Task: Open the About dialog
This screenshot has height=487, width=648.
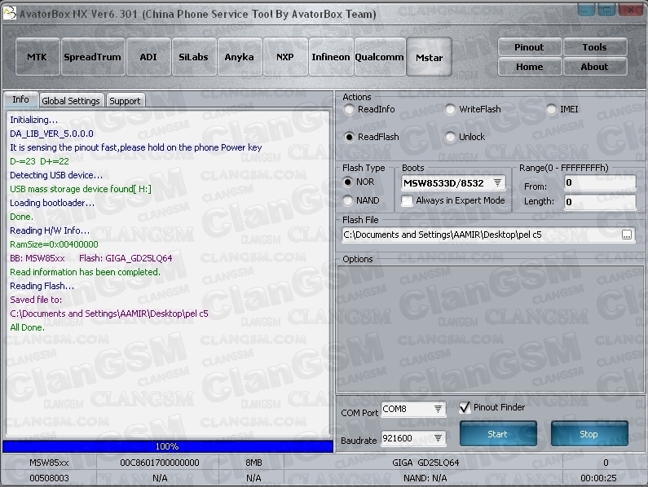Action: pyautogui.click(x=595, y=67)
